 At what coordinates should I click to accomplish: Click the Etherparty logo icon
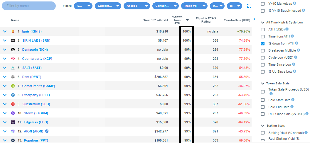[x=13, y=95]
